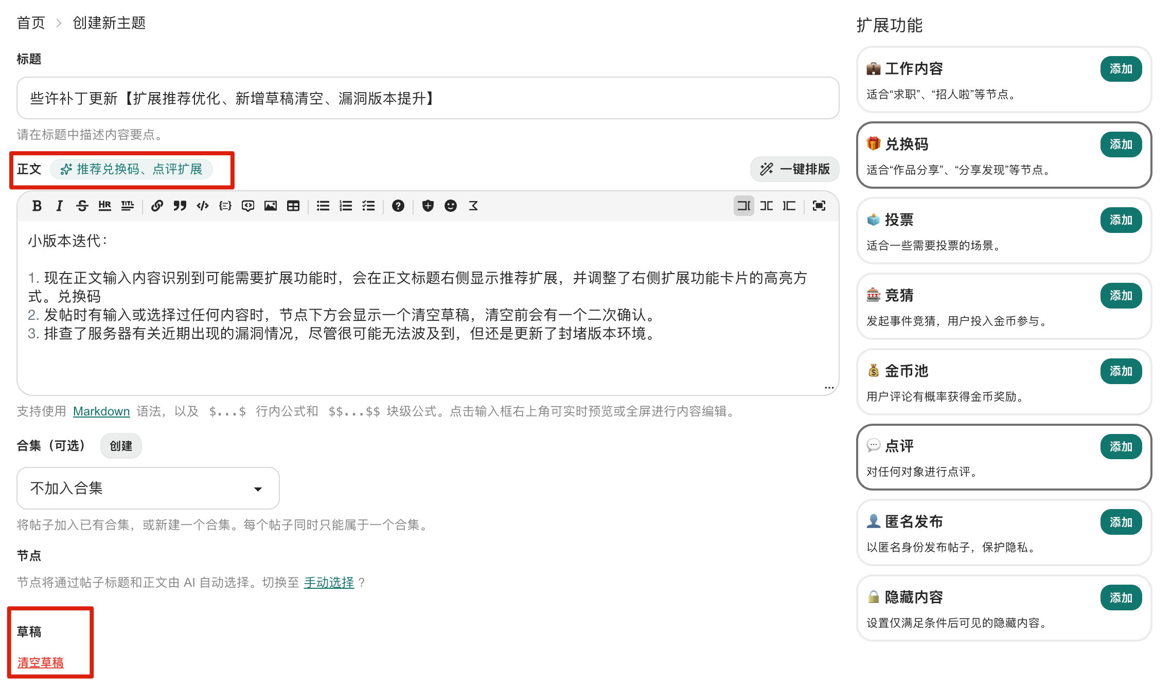
Task: Open the emoji picker smiley icon
Action: click(x=450, y=206)
